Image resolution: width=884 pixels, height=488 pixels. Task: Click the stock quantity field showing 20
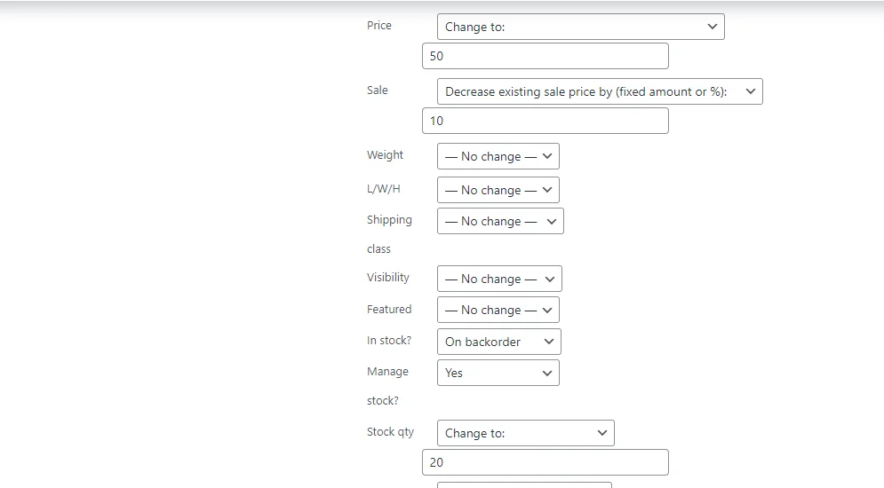click(x=546, y=462)
